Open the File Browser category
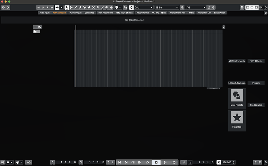 pos(256,105)
